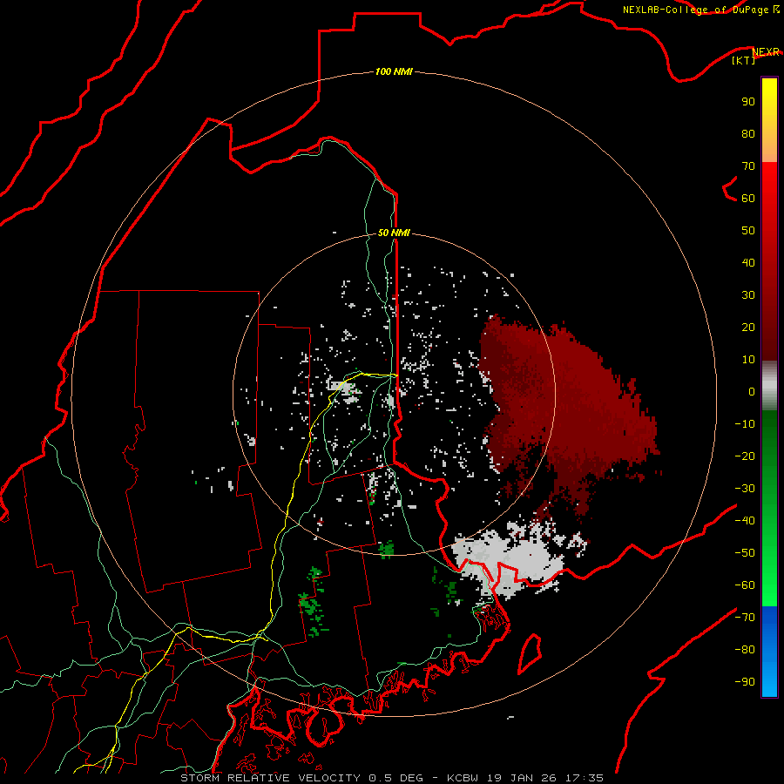Image resolution: width=784 pixels, height=784 pixels.
Task: Click the 10 value on velocity scale
Action: coord(748,360)
